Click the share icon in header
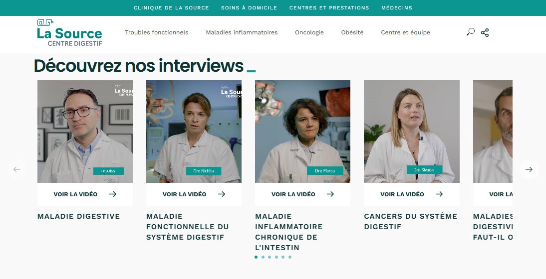The height and width of the screenshot is (279, 546). point(485,33)
